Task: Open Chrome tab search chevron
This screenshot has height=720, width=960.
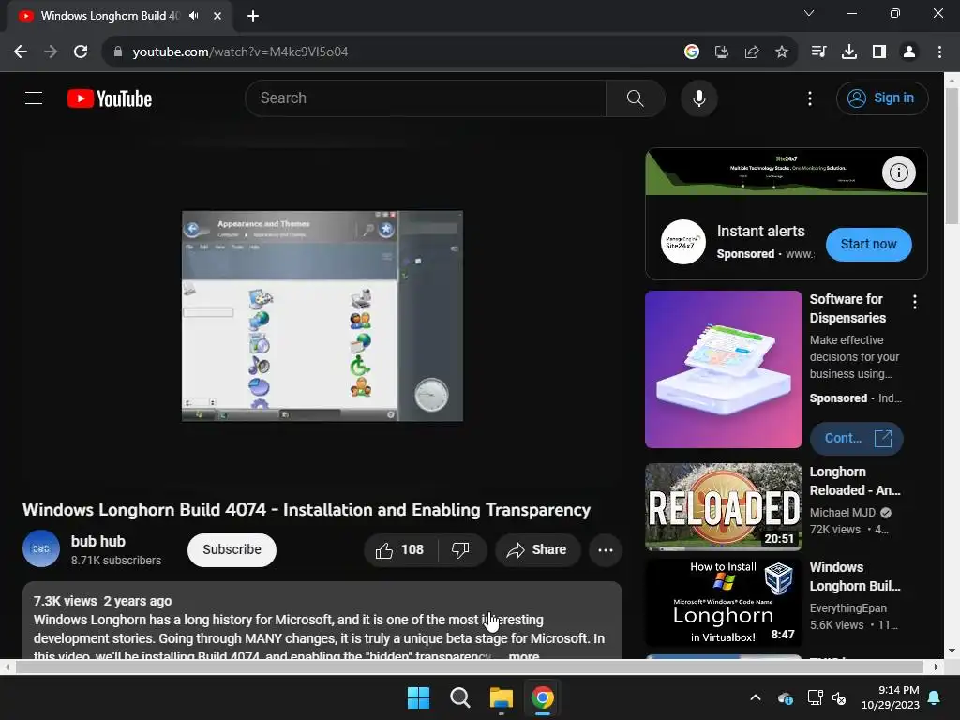Action: (x=809, y=13)
